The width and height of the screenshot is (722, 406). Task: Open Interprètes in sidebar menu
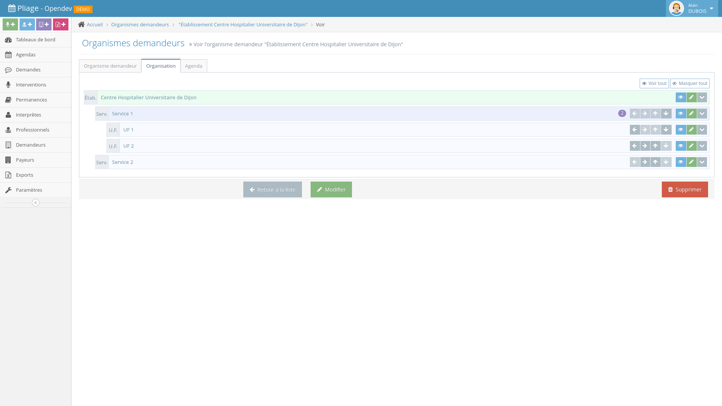[x=29, y=115]
